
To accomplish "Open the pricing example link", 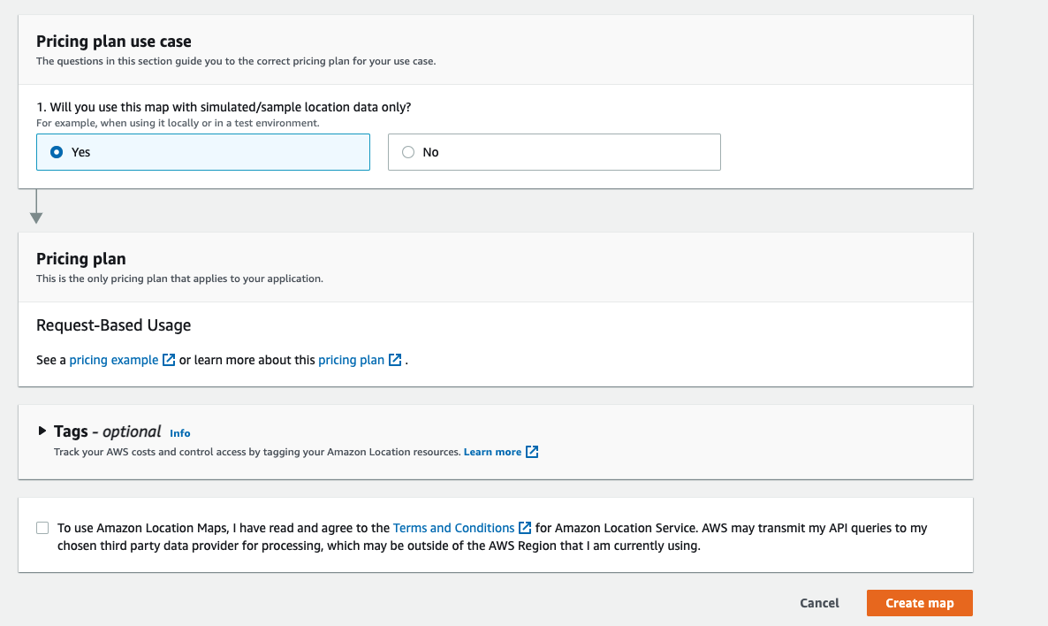I will click(x=114, y=360).
